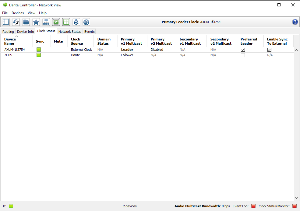This screenshot has height=211, width=300.
Task: Click the red Event Log indicator
Action: point(253,206)
